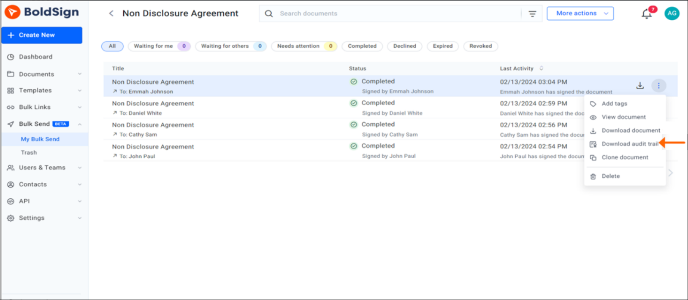Click the three-dot options icon on first row
Screen dimensions: 688x300
pos(658,86)
